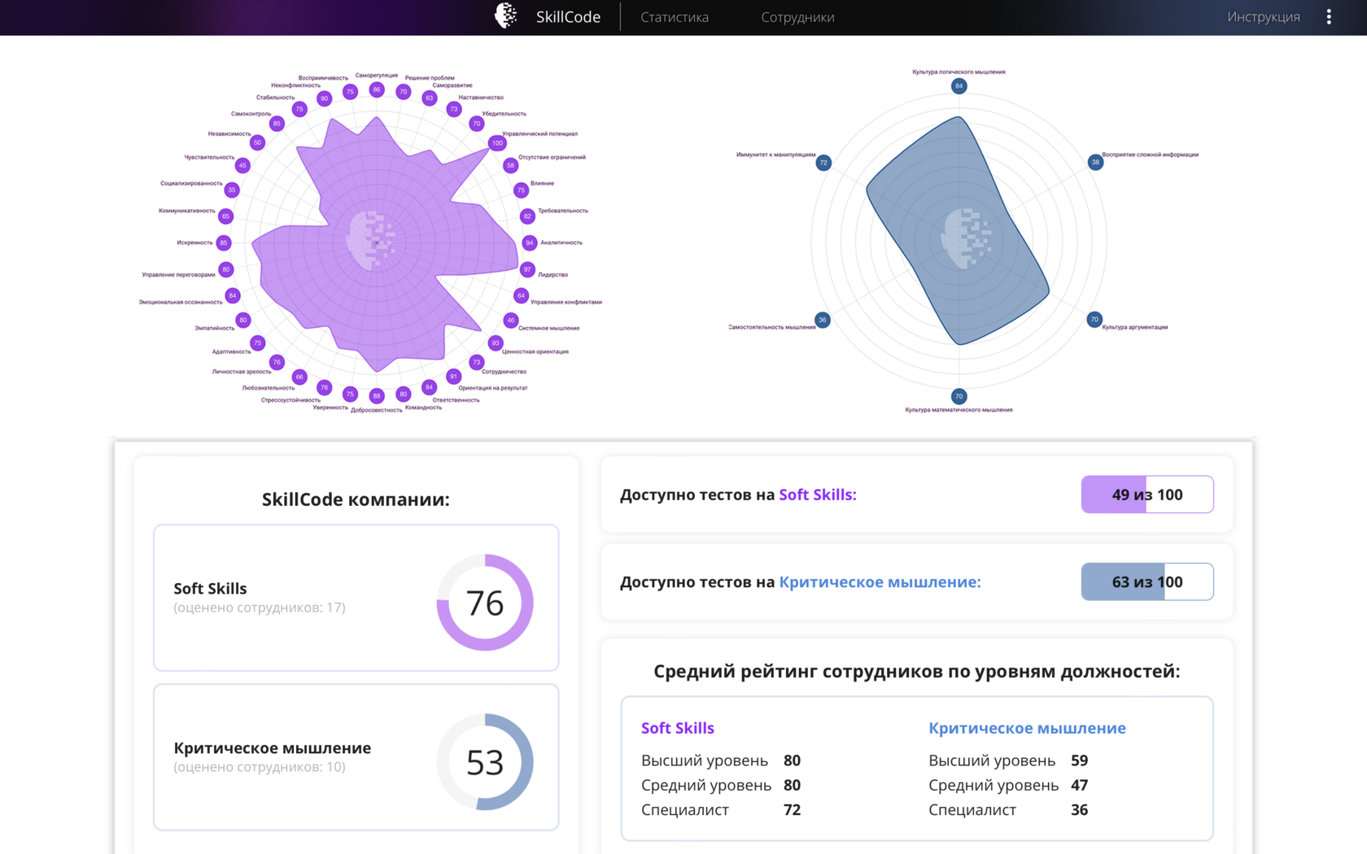Image resolution: width=1367 pixels, height=854 pixels.
Task: Follow the purple Soft Skills link in available tests
Action: [x=818, y=495]
